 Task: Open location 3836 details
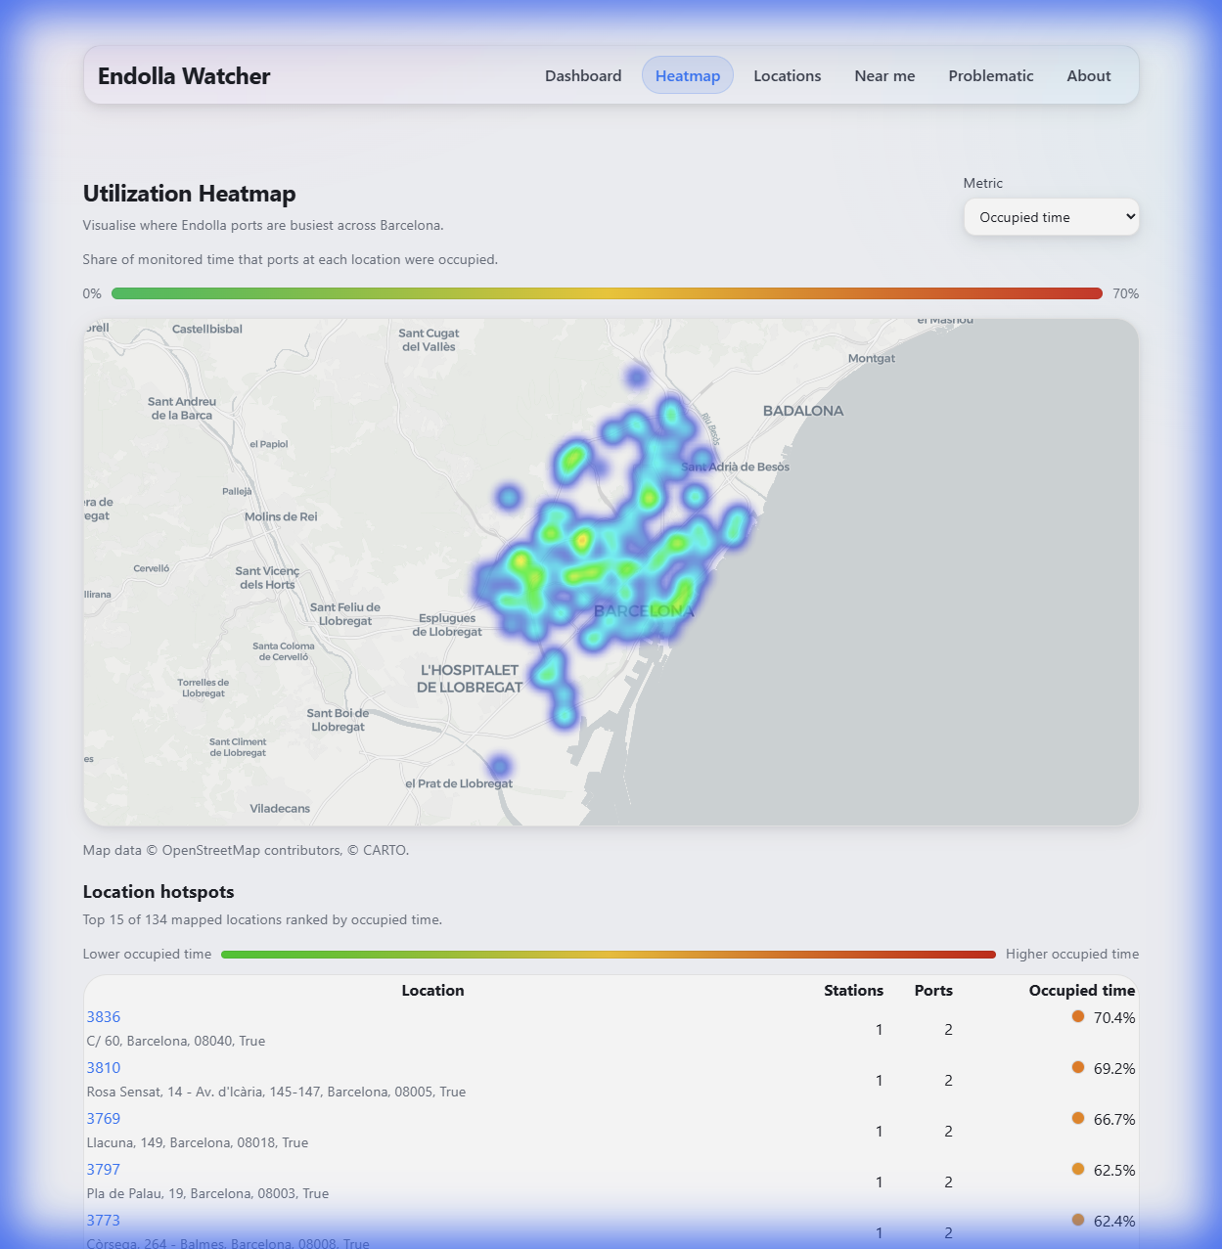click(x=103, y=1017)
